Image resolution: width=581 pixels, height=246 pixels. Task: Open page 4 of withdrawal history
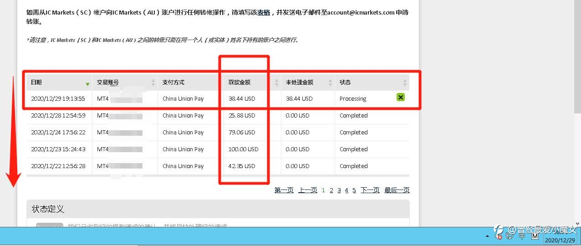[x=347, y=190]
